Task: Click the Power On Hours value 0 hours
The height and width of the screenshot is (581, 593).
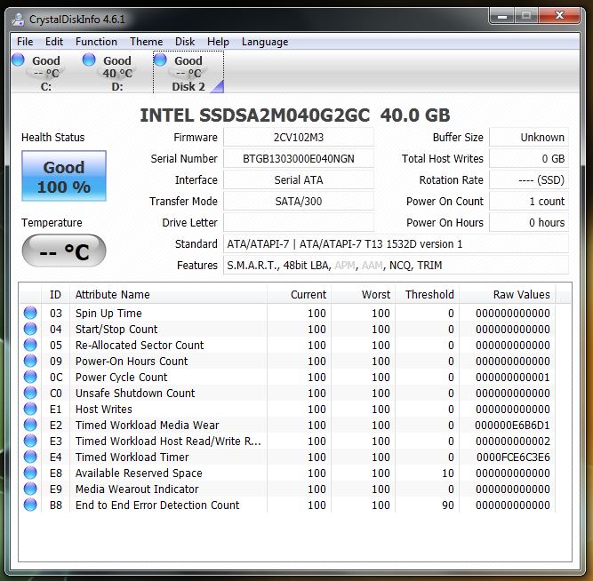Action: tap(529, 223)
